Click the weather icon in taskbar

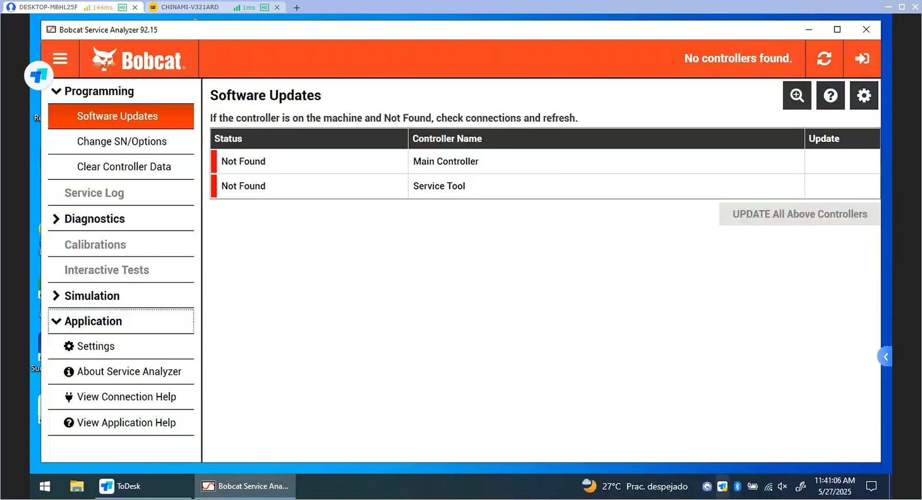[589, 486]
